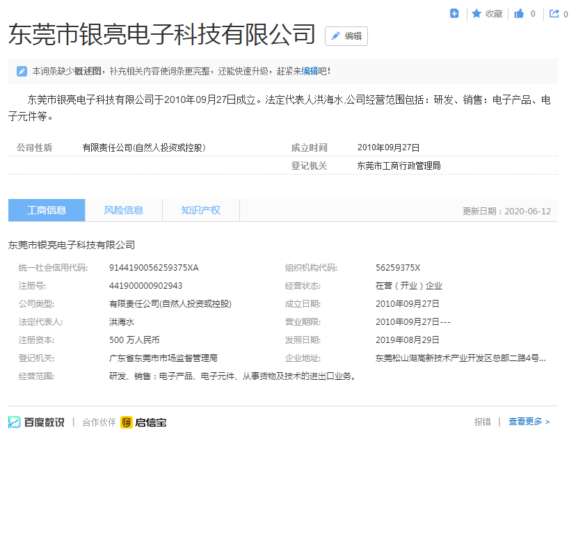
Task: Open the blue 编辑 link in notice
Action: coord(310,71)
